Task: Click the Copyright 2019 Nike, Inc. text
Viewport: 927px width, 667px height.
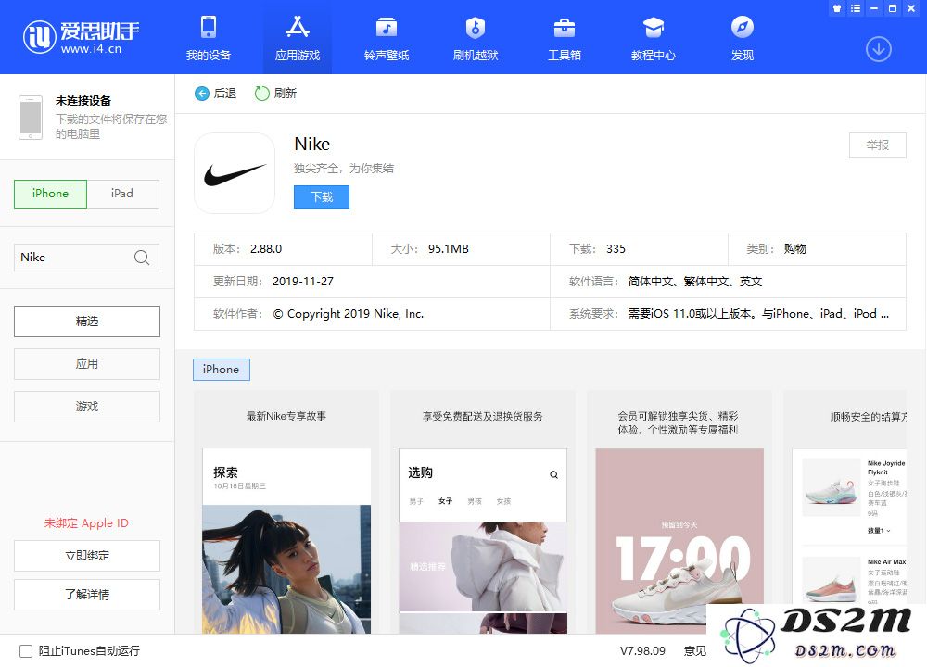Action: [x=349, y=314]
